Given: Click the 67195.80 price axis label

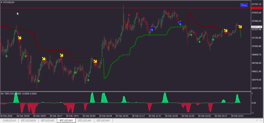Looking at the screenshot, I should point(257,38).
